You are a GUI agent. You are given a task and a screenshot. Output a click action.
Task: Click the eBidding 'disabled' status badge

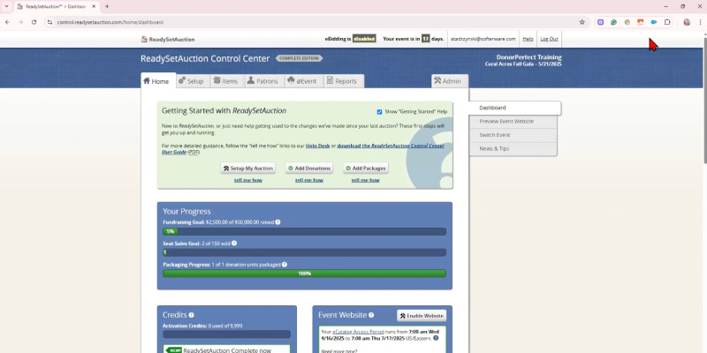coord(364,39)
